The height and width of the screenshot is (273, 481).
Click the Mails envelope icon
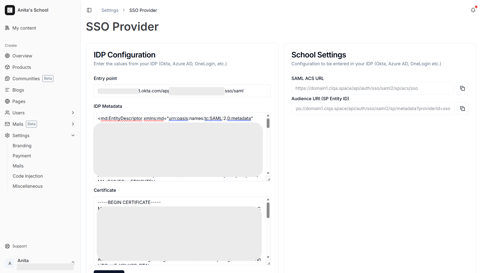point(7,124)
